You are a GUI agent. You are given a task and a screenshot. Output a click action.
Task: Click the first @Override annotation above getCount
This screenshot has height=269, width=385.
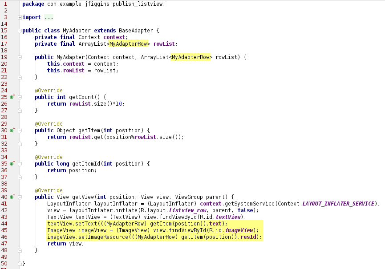click(x=49, y=90)
